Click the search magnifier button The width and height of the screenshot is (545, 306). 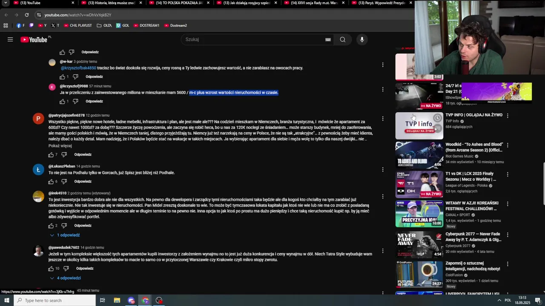coord(342,40)
